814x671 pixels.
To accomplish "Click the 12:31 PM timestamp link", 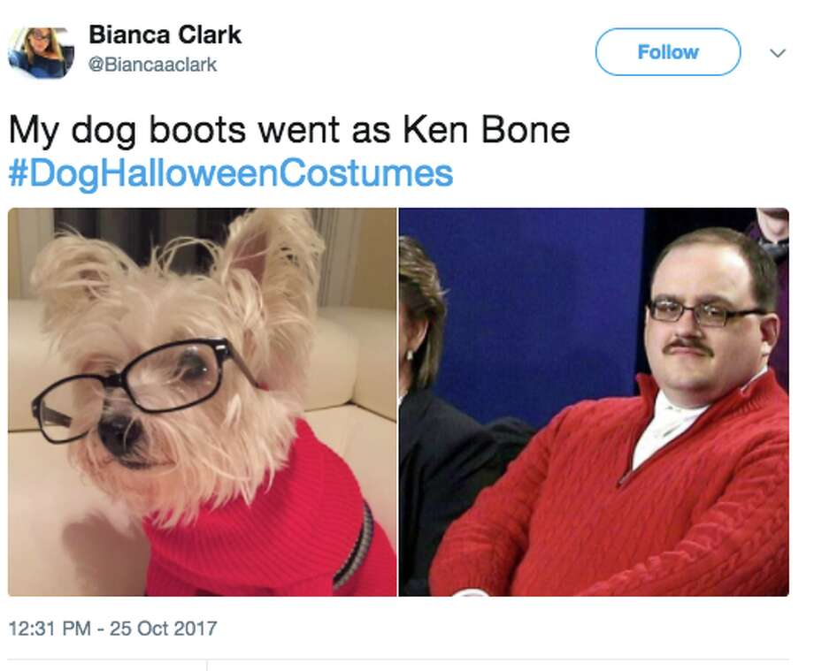I will [x=50, y=629].
